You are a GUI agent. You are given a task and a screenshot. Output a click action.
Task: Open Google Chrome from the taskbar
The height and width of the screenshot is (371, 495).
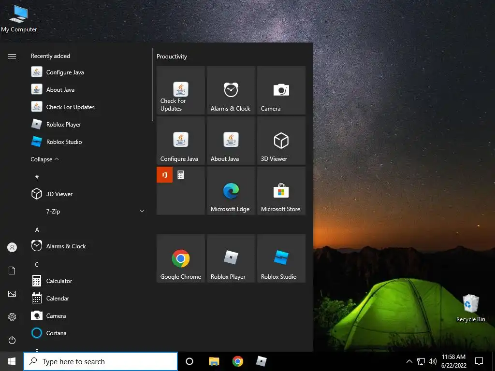coord(238,361)
